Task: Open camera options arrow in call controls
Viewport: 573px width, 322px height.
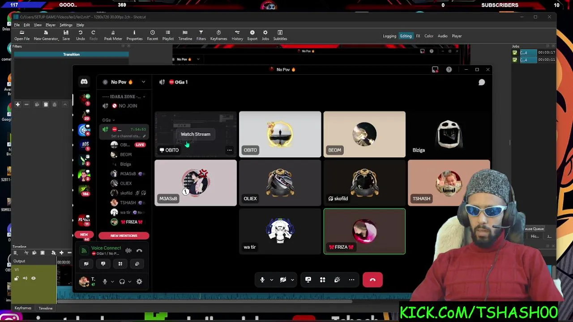Action: click(292, 280)
